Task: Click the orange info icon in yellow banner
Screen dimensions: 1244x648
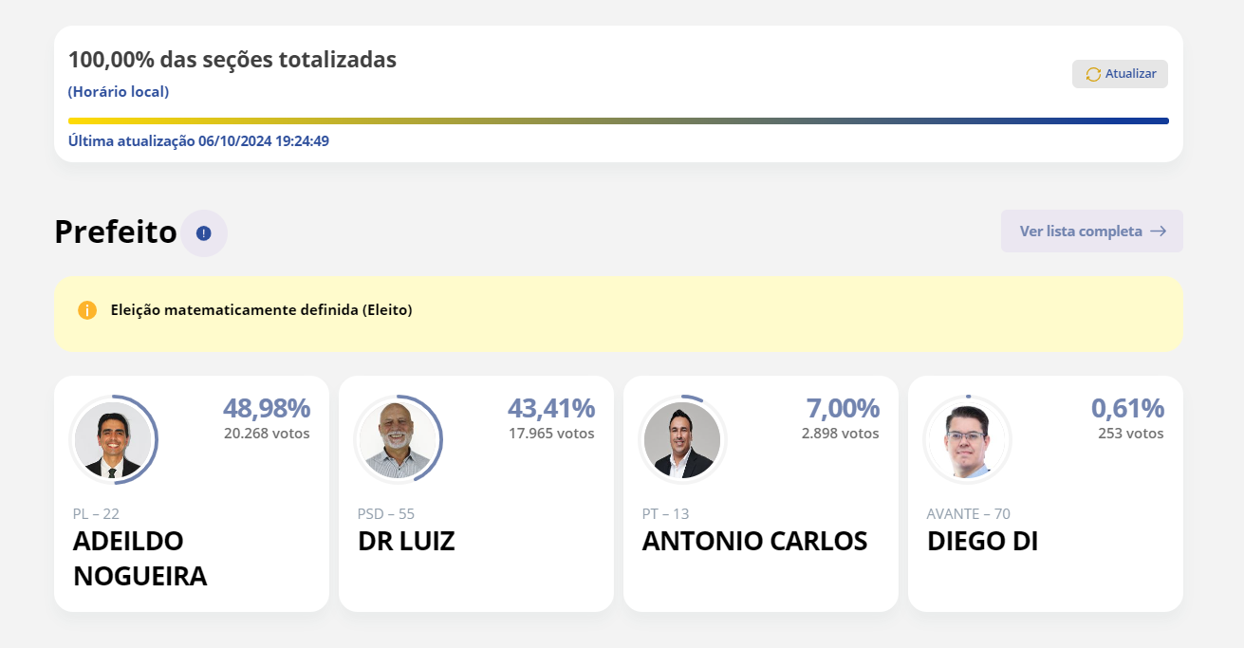Action: [87, 310]
